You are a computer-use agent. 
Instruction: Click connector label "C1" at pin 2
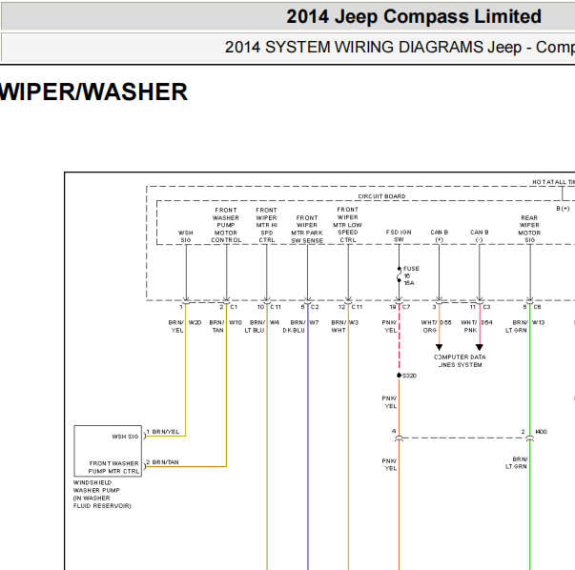tap(234, 307)
